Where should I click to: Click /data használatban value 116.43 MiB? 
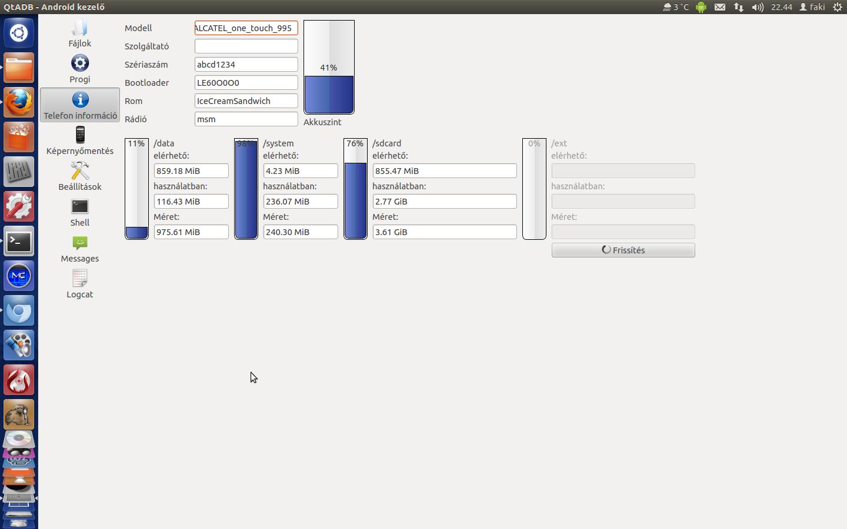pos(191,202)
